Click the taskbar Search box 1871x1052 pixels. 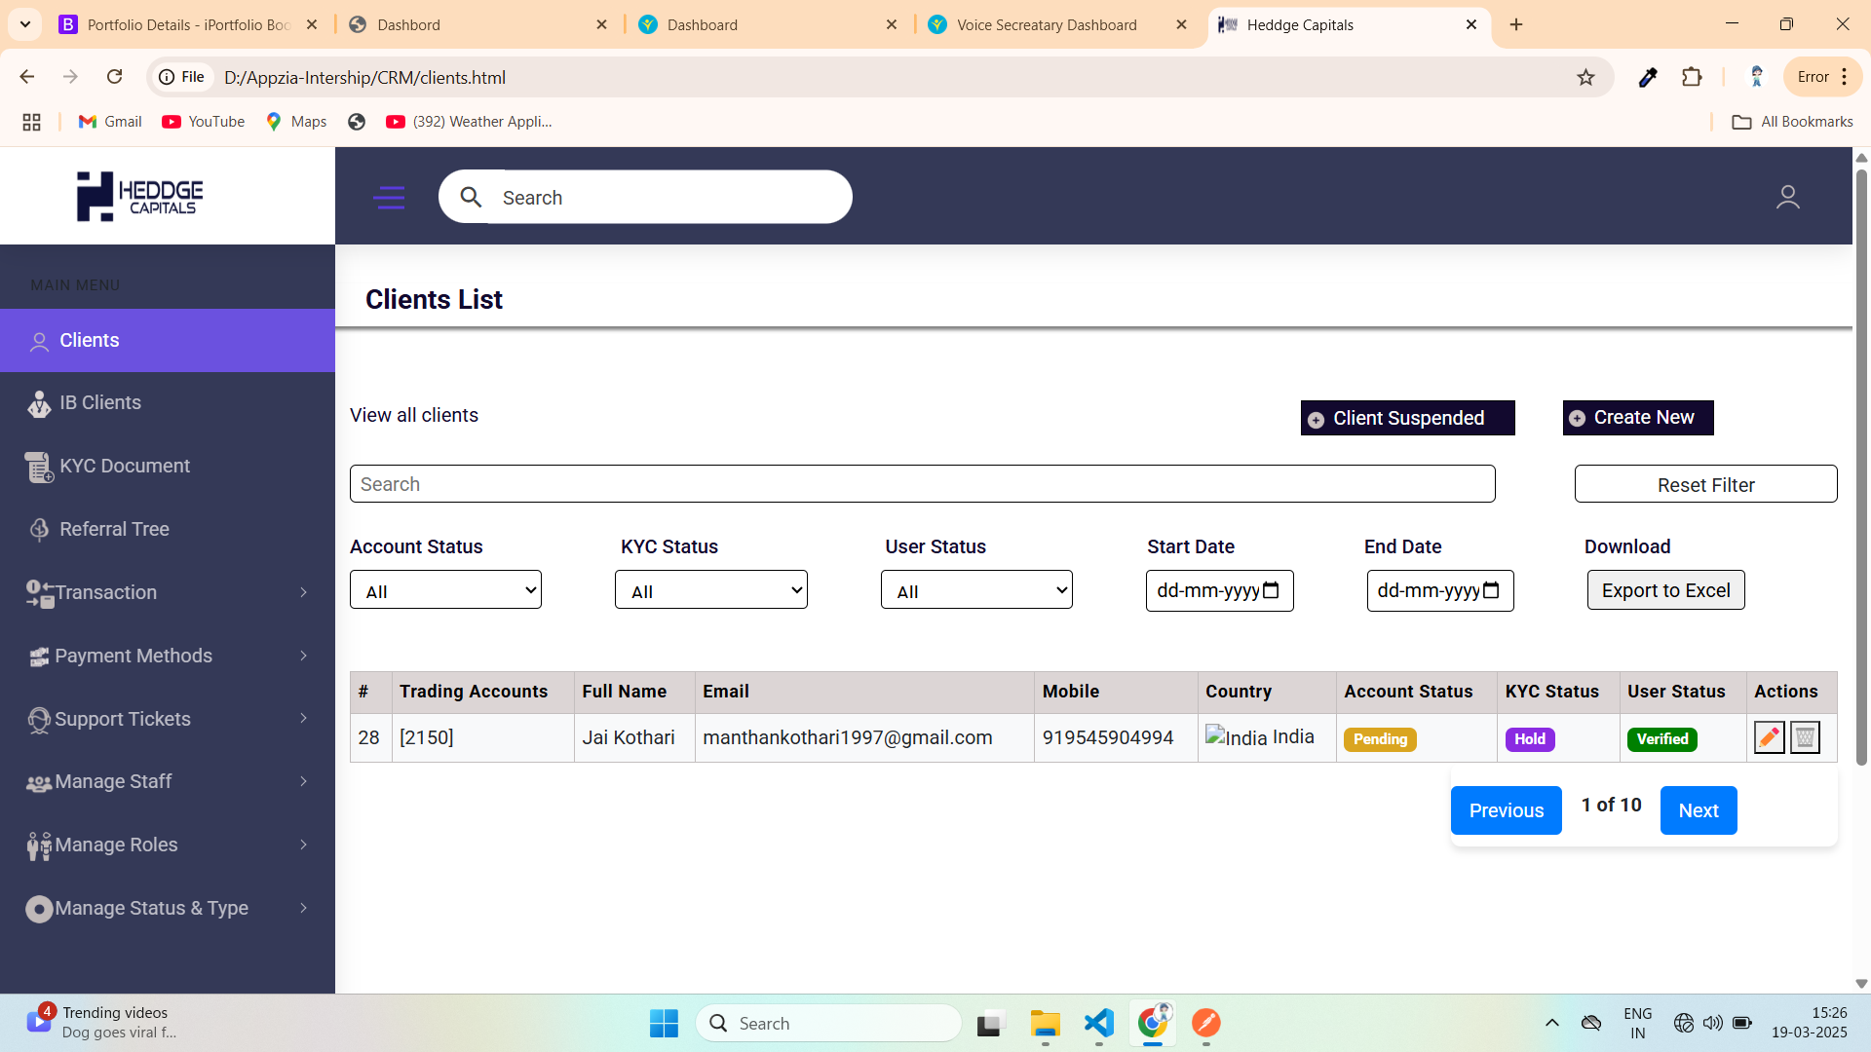tap(828, 1023)
